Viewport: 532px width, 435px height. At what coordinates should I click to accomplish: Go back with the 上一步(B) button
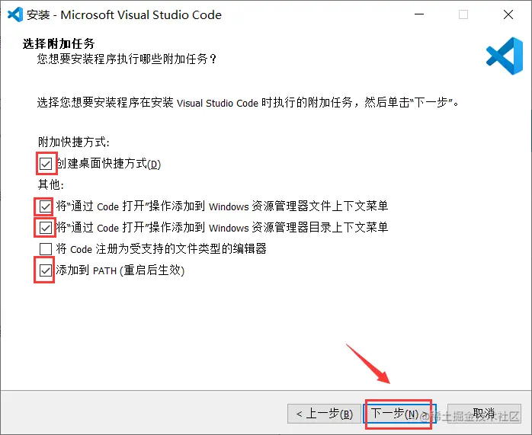click(x=324, y=414)
